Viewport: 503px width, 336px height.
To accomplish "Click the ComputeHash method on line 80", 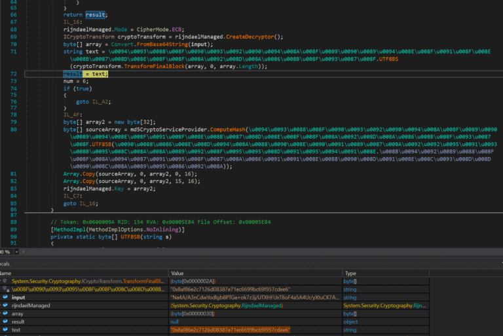I will click(x=227, y=129).
